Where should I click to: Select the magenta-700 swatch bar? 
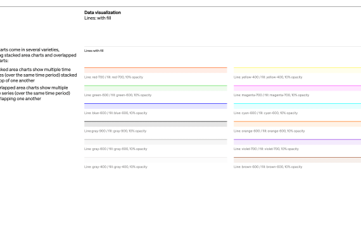click(297, 88)
